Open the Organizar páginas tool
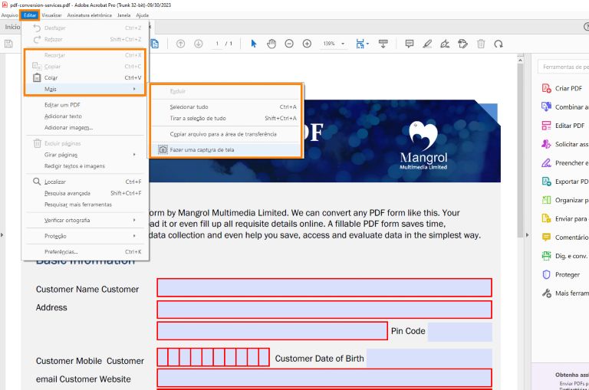 click(x=564, y=200)
